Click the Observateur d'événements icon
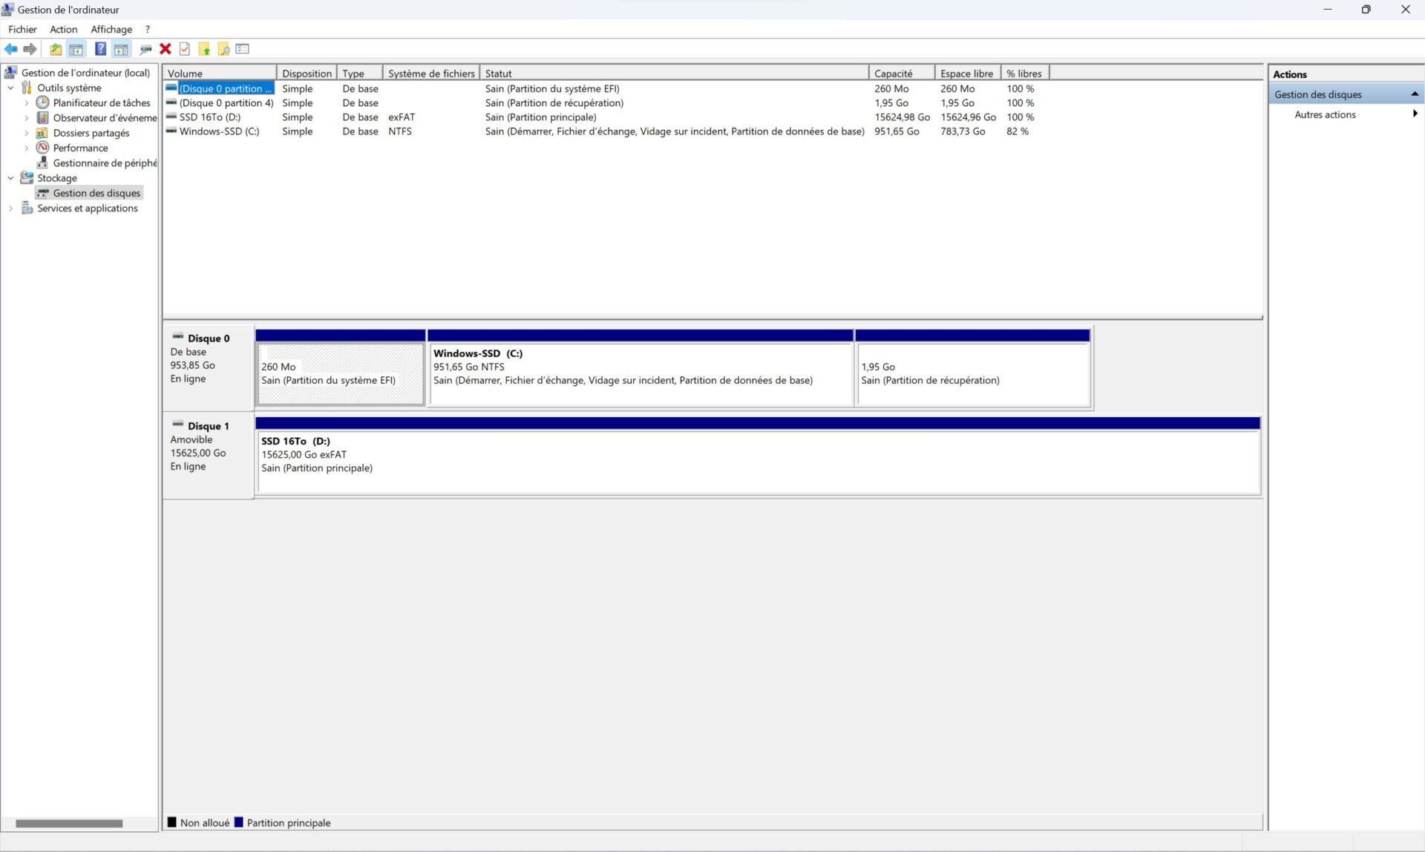 pyautogui.click(x=42, y=118)
